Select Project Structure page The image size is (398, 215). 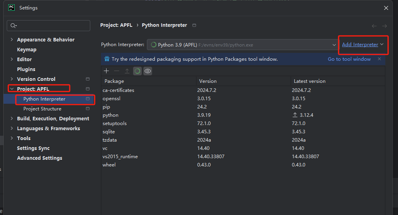[42, 109]
